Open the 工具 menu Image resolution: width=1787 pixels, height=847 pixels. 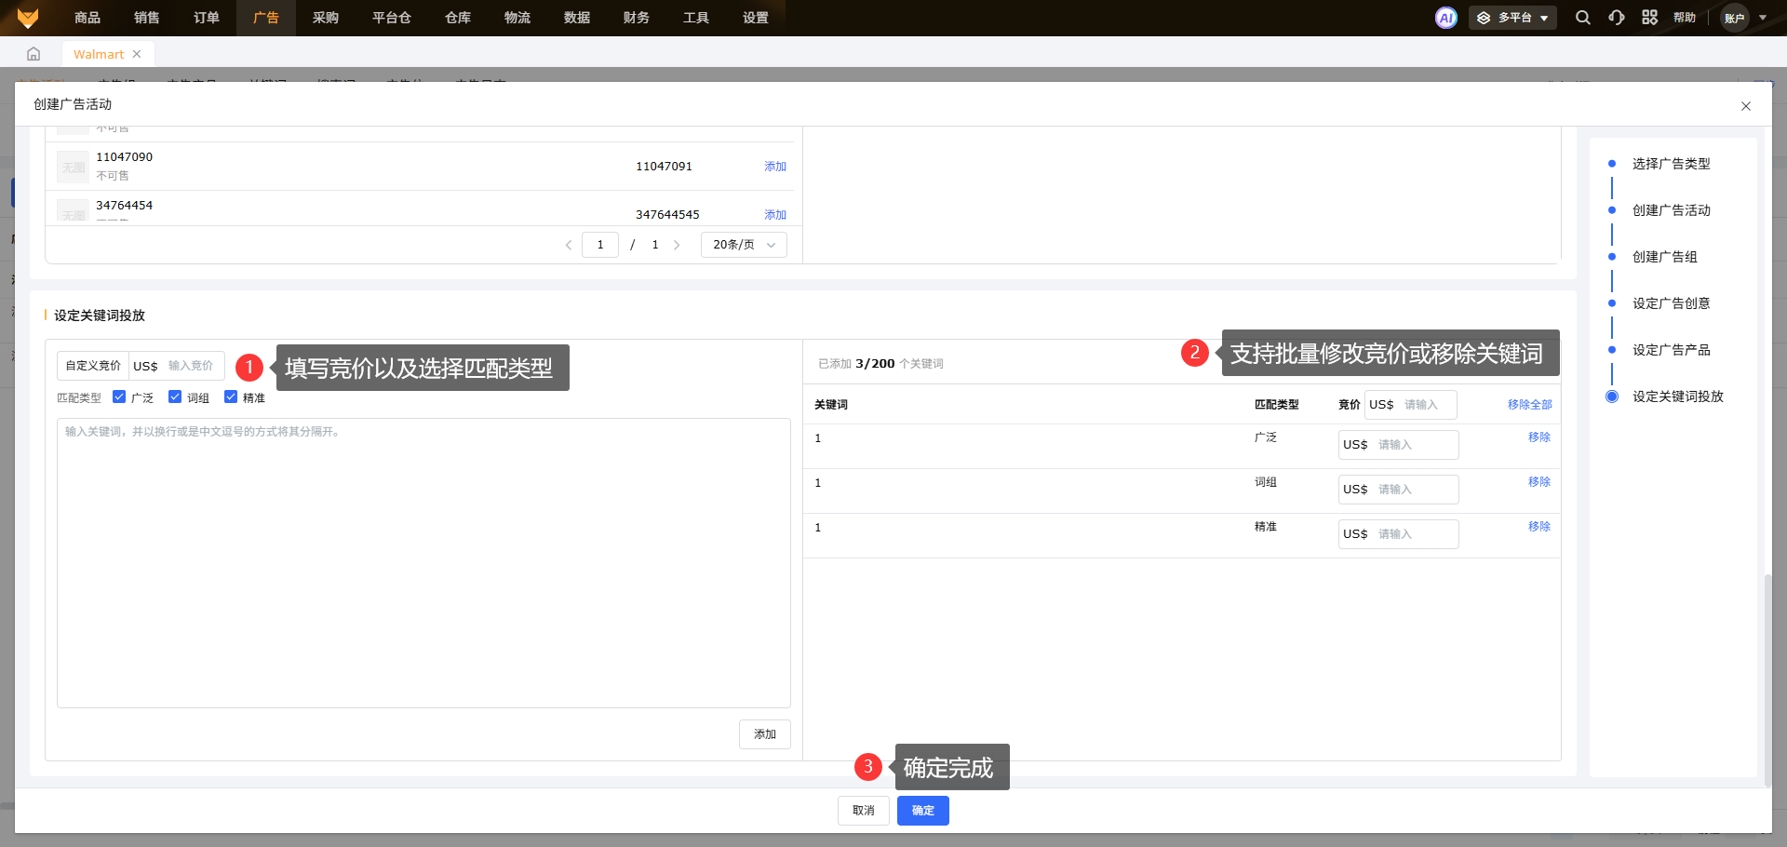696,18
